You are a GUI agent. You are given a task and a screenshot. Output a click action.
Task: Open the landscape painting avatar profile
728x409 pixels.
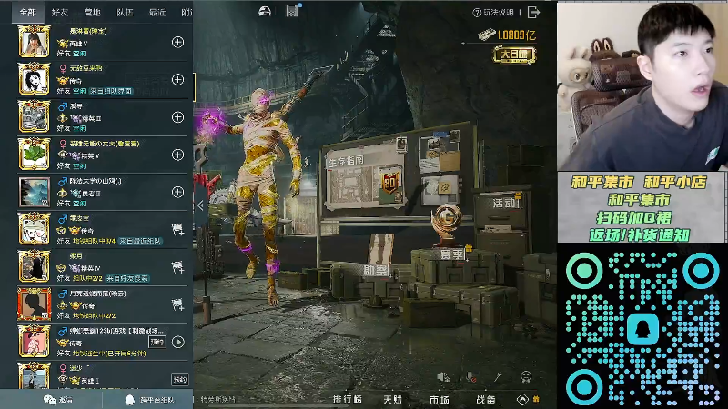34,192
